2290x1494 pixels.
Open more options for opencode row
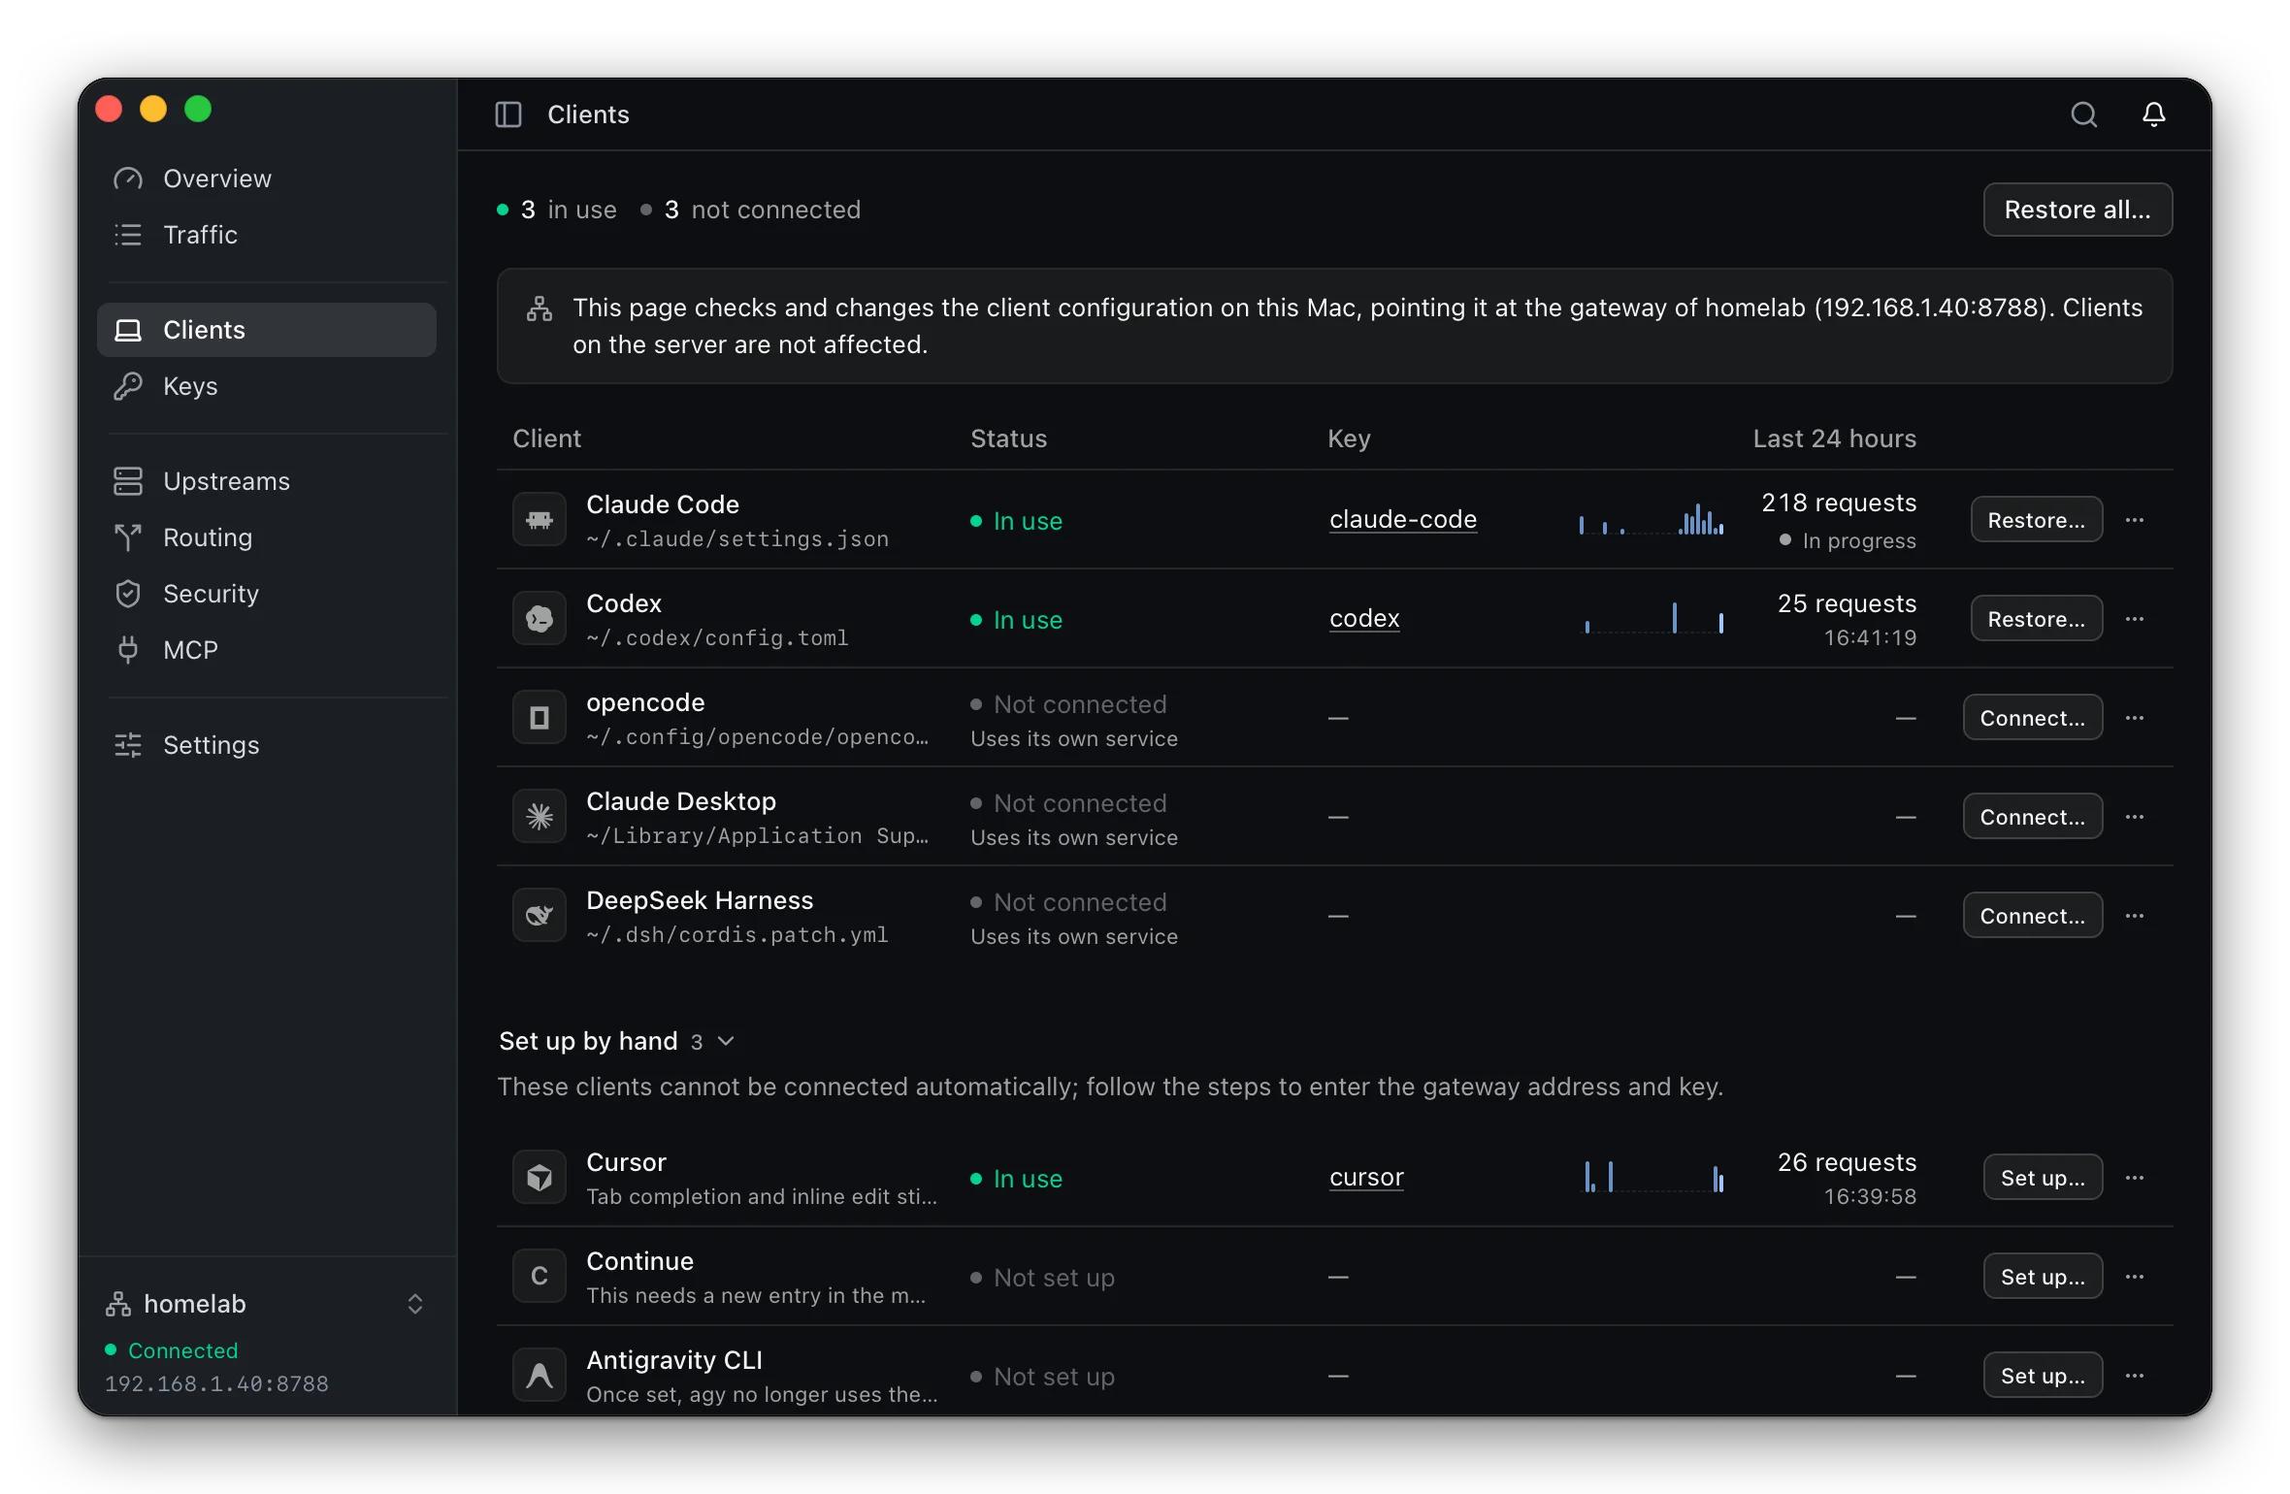pyautogui.click(x=2135, y=718)
